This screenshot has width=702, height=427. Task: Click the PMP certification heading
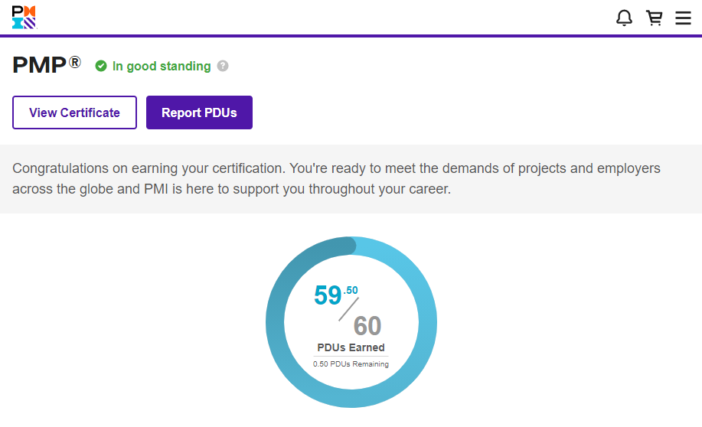pyautogui.click(x=39, y=66)
